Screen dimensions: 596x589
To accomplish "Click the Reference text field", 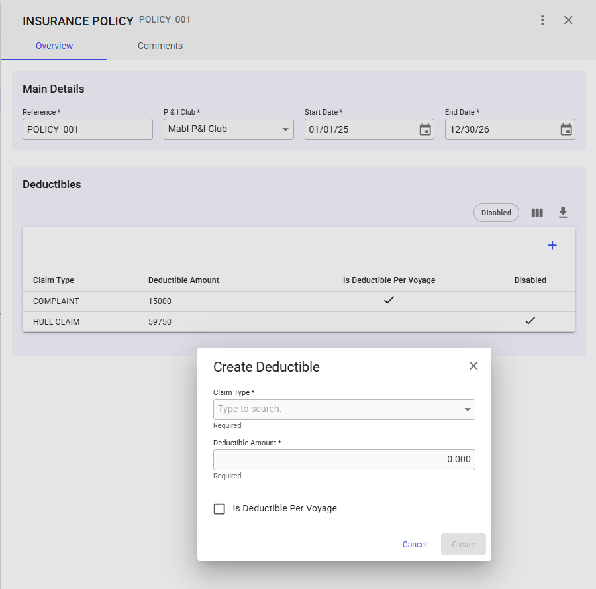I will pos(87,129).
